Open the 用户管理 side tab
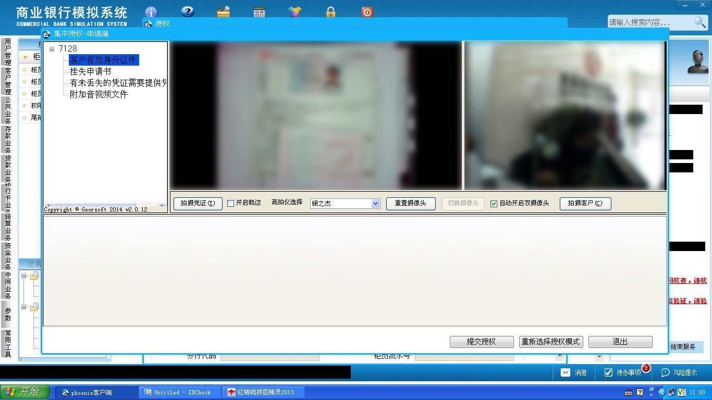Image resolution: width=712 pixels, height=400 pixels. 8,51
